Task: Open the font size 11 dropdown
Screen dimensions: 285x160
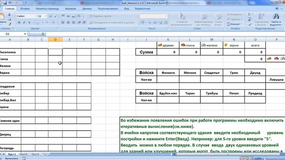Action: tap(45, 16)
